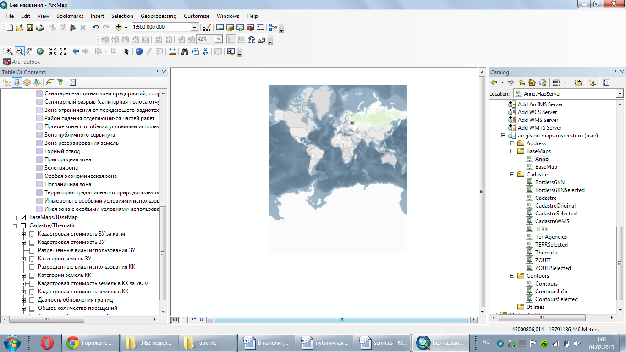
Task: Click the map view horizontal scrollbar
Action: pos(341,319)
